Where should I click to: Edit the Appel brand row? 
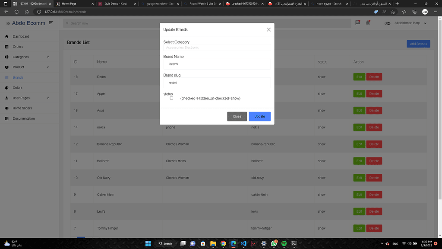[x=359, y=94]
